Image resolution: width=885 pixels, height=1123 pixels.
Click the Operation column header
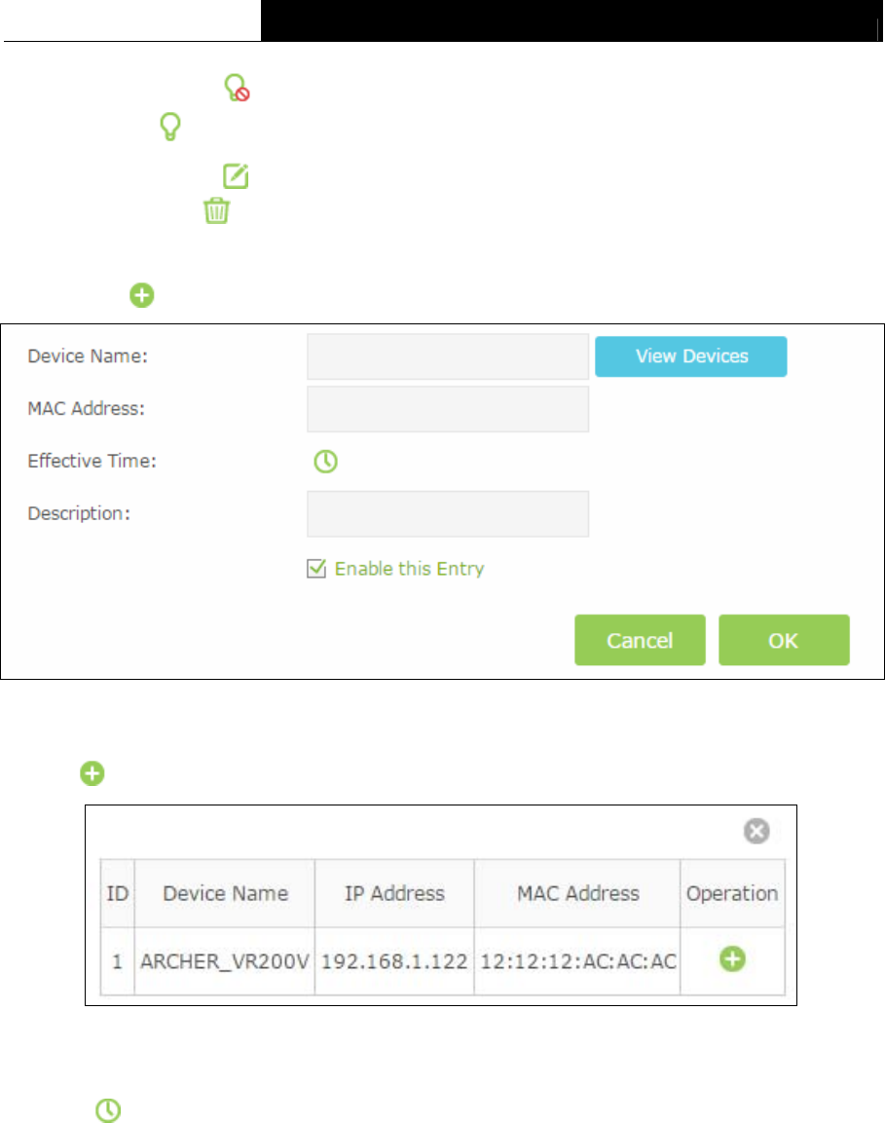pyautogui.click(x=732, y=893)
